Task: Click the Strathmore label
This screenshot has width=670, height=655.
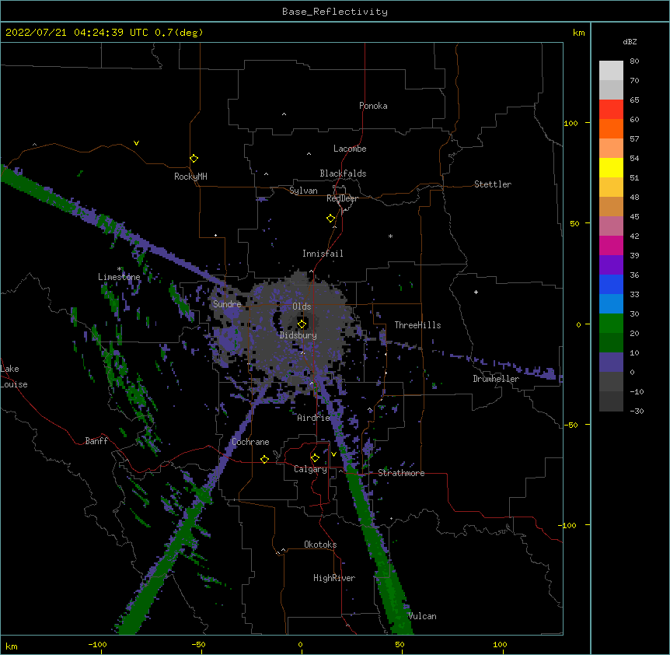Action: tap(401, 473)
